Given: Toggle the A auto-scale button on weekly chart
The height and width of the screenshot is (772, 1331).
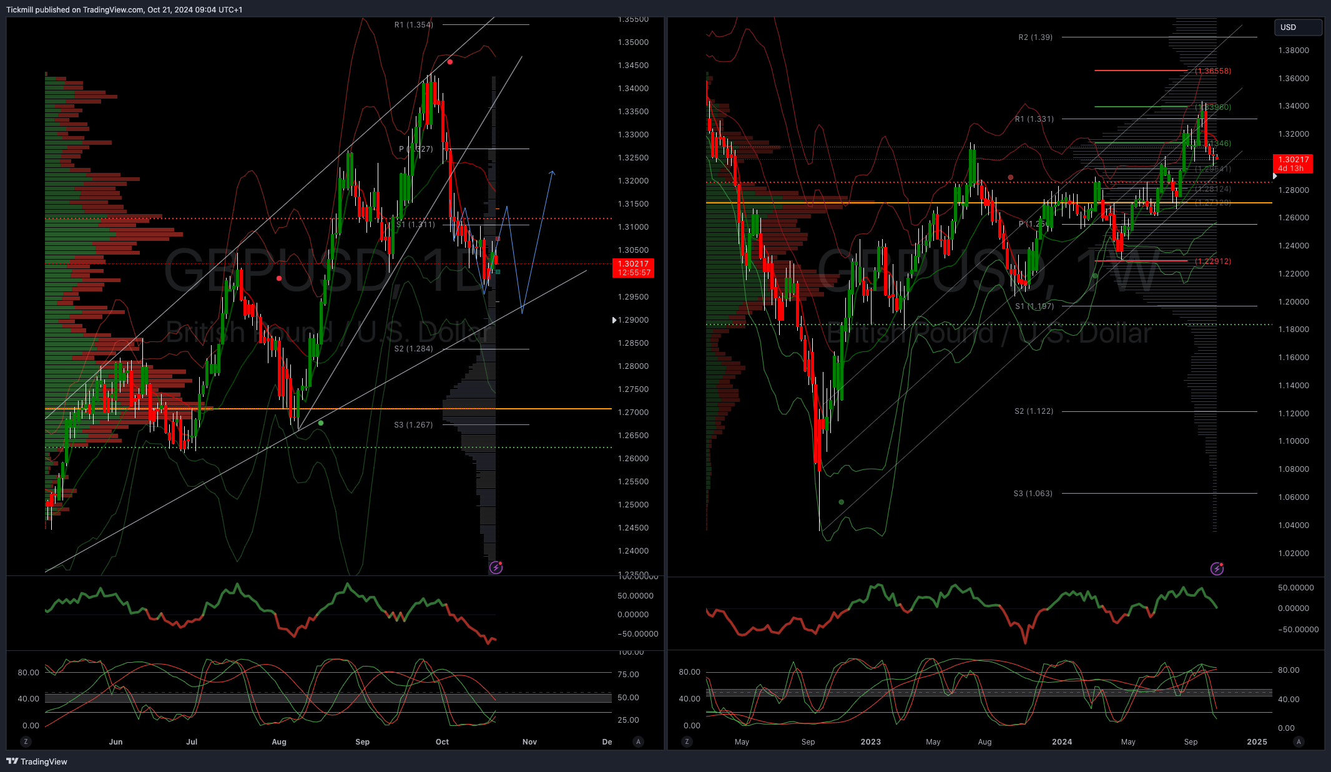Looking at the screenshot, I should point(1299,741).
